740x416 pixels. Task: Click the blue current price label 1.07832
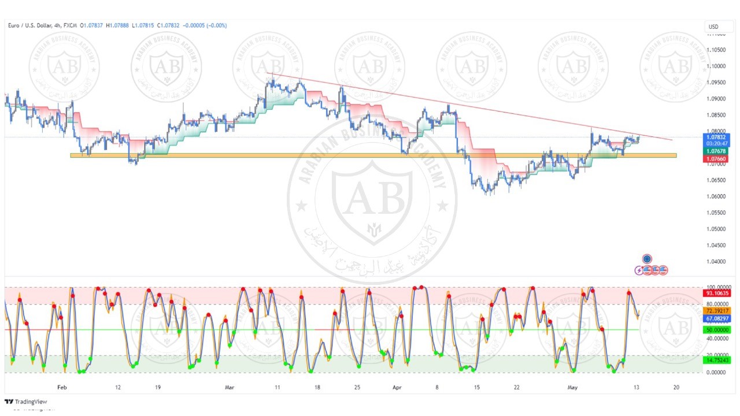716,137
